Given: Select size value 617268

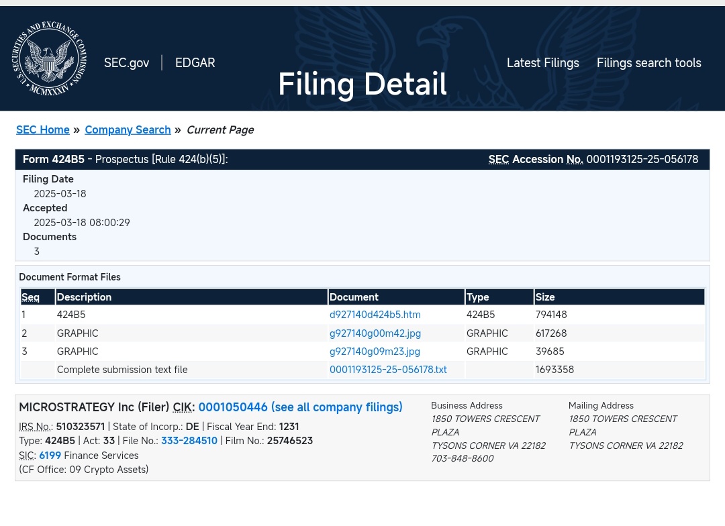Looking at the screenshot, I should (x=551, y=333).
